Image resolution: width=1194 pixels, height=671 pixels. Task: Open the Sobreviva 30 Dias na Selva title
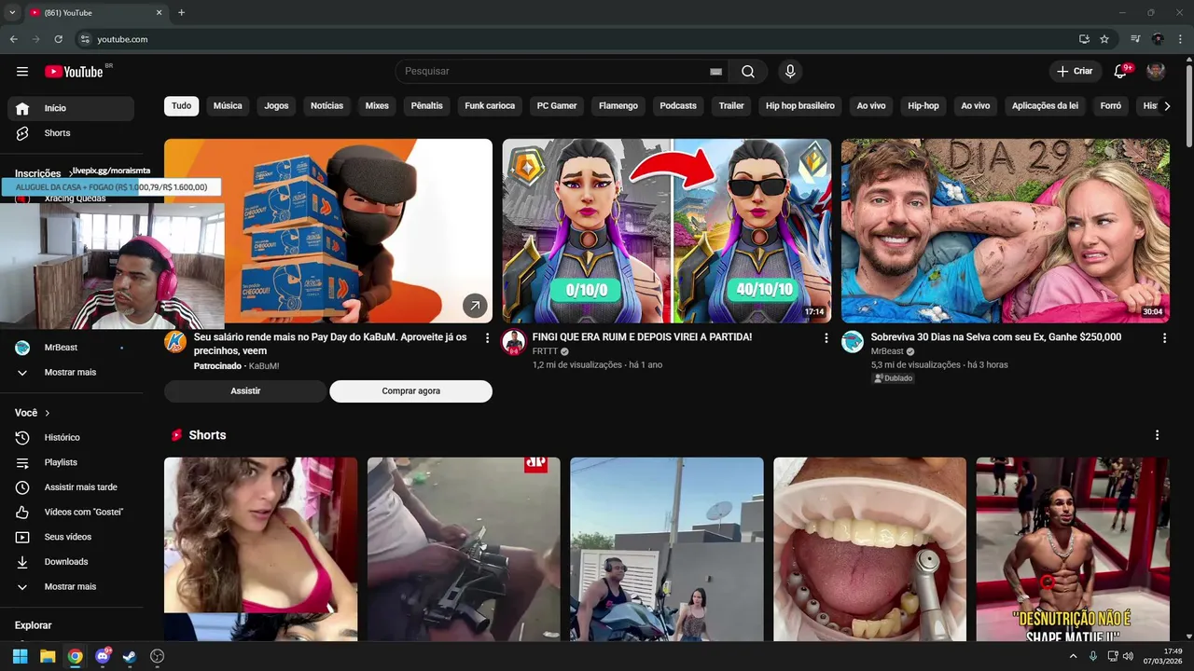[996, 337]
